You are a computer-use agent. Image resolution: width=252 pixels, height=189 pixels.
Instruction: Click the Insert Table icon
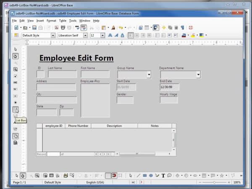click(x=147, y=28)
